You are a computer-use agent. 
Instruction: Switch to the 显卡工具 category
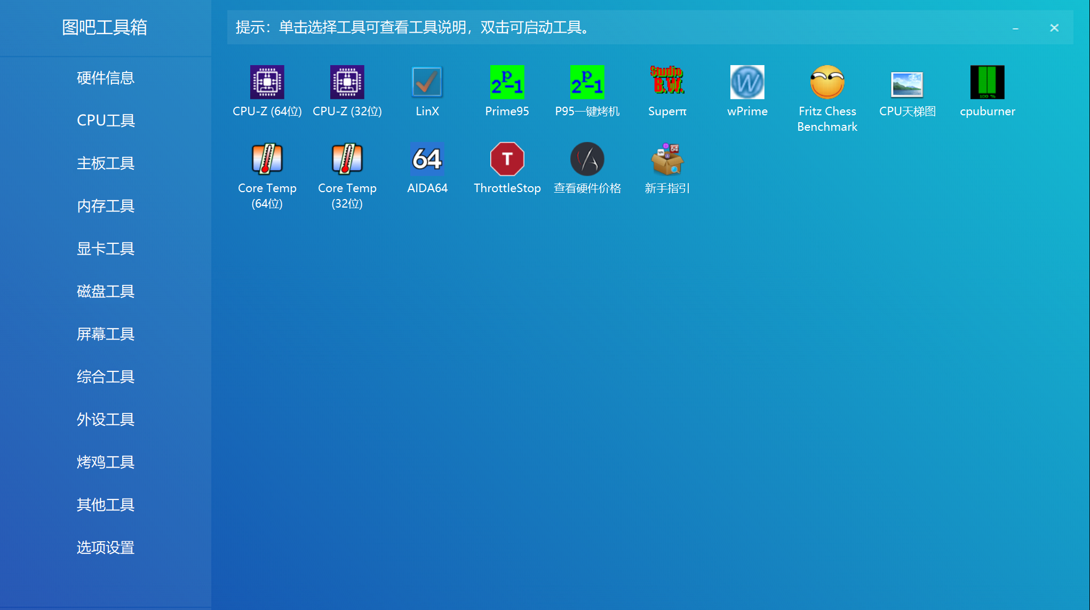[x=105, y=249]
